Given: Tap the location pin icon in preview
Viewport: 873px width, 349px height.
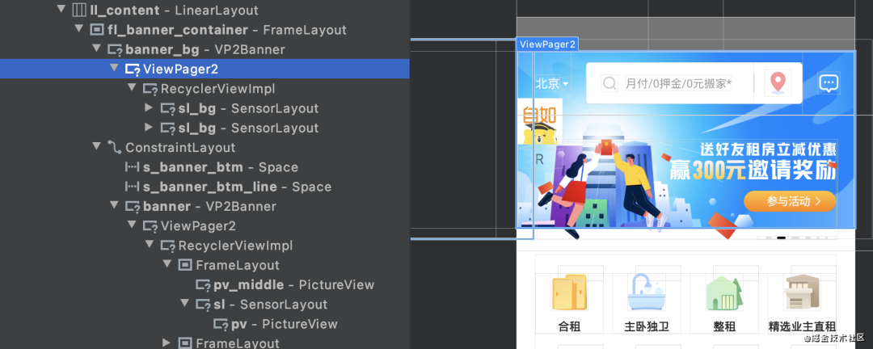Looking at the screenshot, I should (x=778, y=83).
